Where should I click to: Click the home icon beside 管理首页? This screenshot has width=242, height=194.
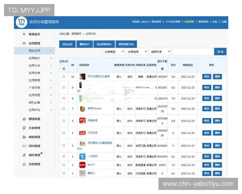pyautogui.click(x=24, y=34)
